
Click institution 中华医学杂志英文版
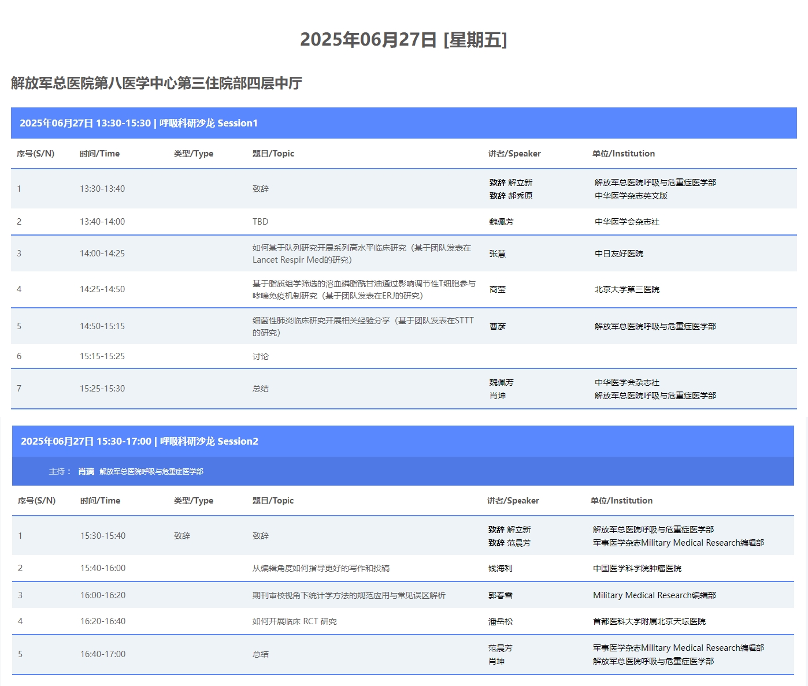[631, 196]
